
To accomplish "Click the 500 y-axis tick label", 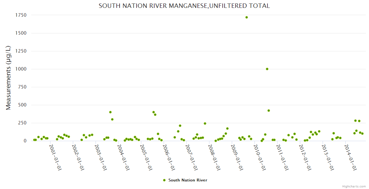I will (x=22, y=105).
